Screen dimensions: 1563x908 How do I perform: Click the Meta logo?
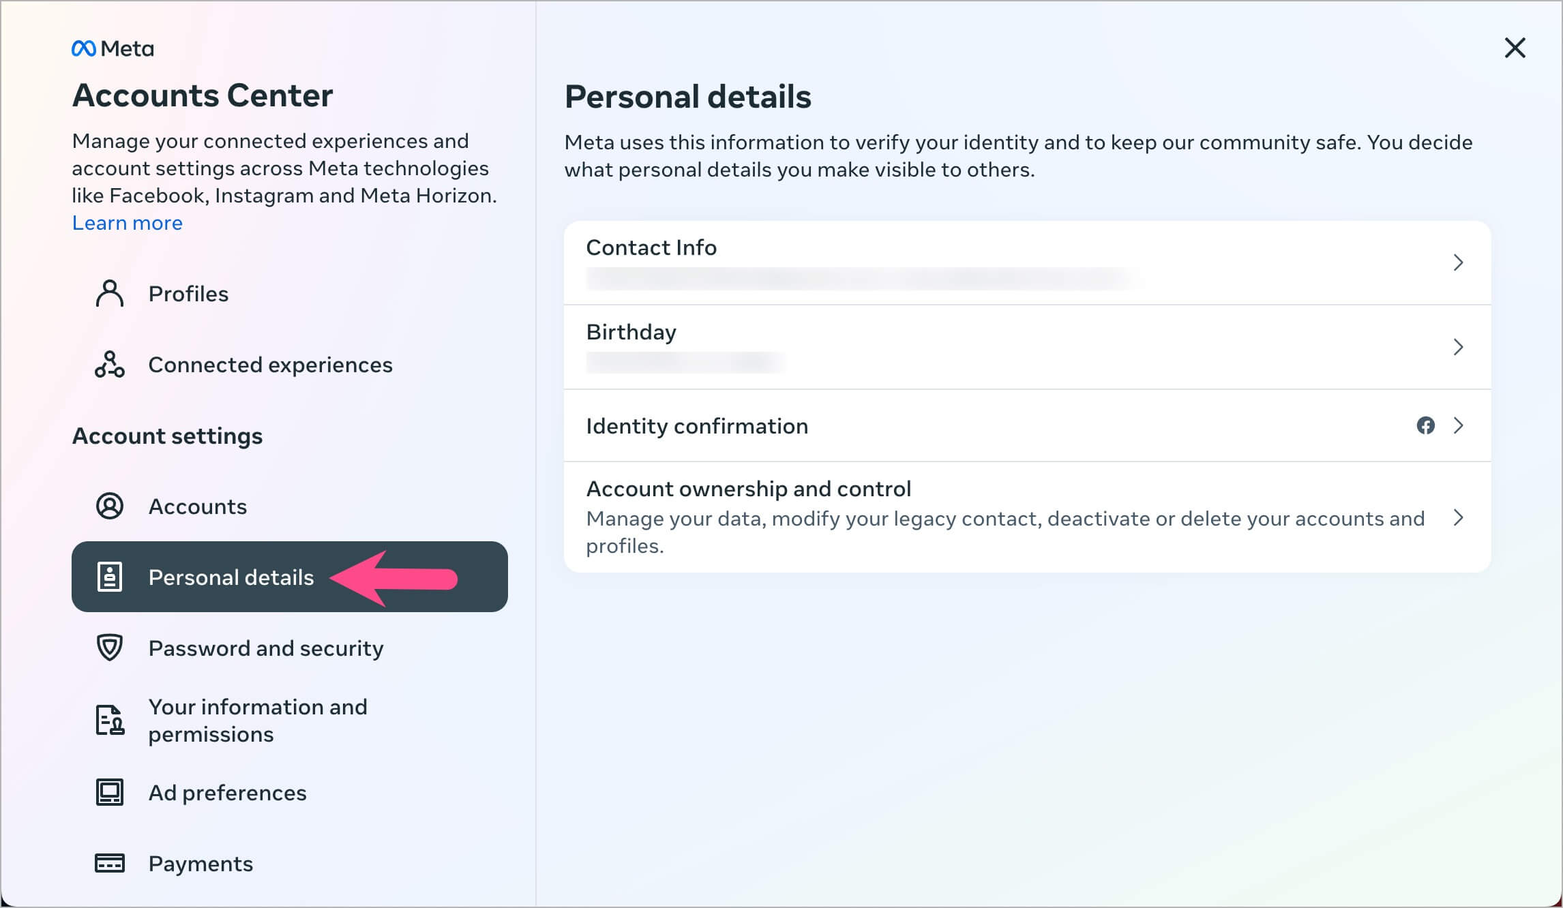(x=113, y=48)
